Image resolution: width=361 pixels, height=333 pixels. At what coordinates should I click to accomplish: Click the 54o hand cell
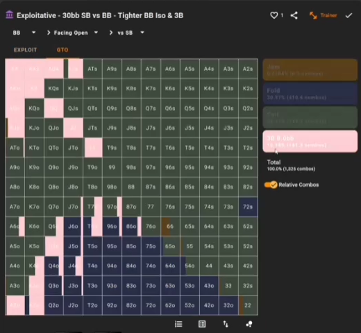point(190,266)
